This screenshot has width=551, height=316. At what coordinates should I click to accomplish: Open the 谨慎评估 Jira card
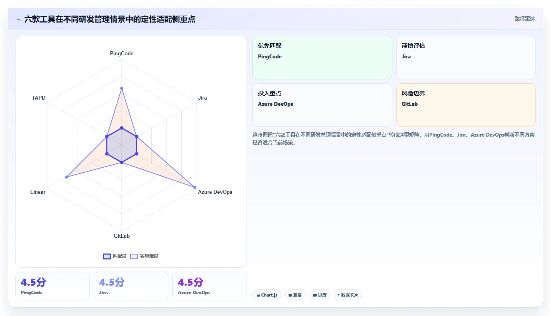coord(466,58)
